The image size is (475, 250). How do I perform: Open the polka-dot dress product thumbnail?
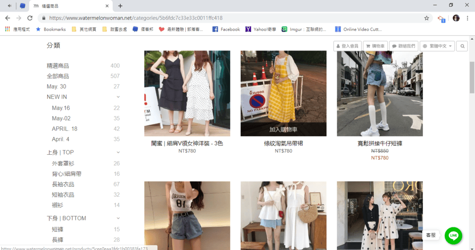[x=379, y=216]
